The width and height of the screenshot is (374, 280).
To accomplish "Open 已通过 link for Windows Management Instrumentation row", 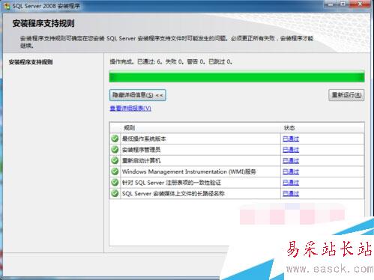I will point(291,171).
